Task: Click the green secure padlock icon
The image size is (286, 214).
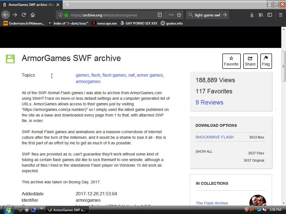Action: pos(66,15)
